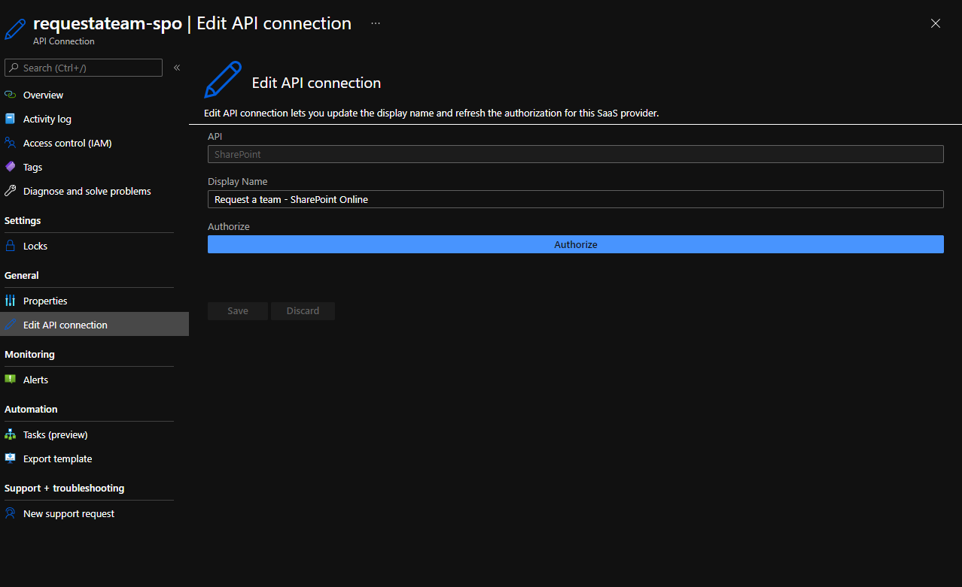Click the 'API Connection' subtitle text
The image size is (962, 587).
(64, 41)
